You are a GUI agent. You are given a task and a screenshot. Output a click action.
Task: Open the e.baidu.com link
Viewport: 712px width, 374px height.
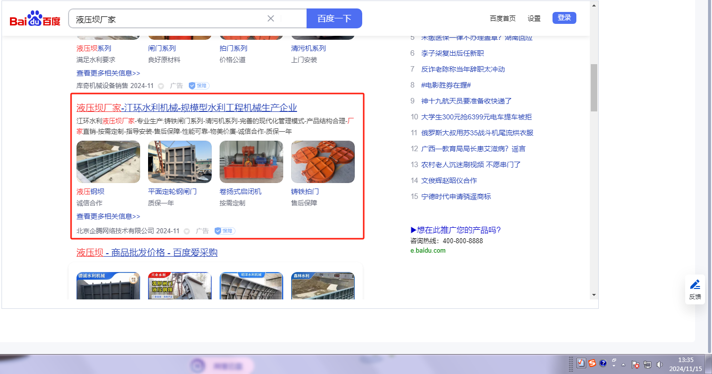428,250
